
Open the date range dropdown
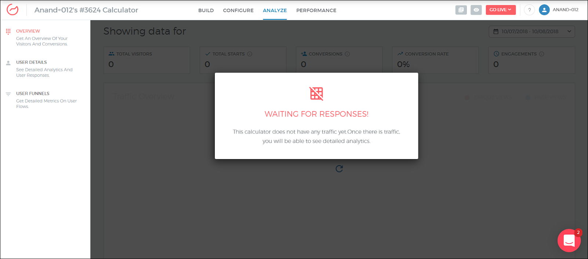[x=531, y=31]
